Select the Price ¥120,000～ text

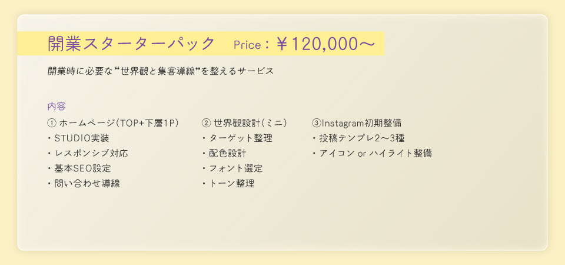304,44
